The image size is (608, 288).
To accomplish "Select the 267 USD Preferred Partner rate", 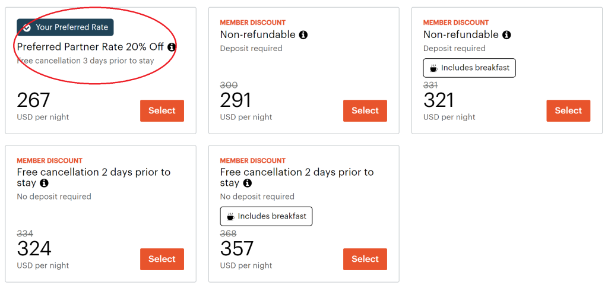I will tap(162, 111).
